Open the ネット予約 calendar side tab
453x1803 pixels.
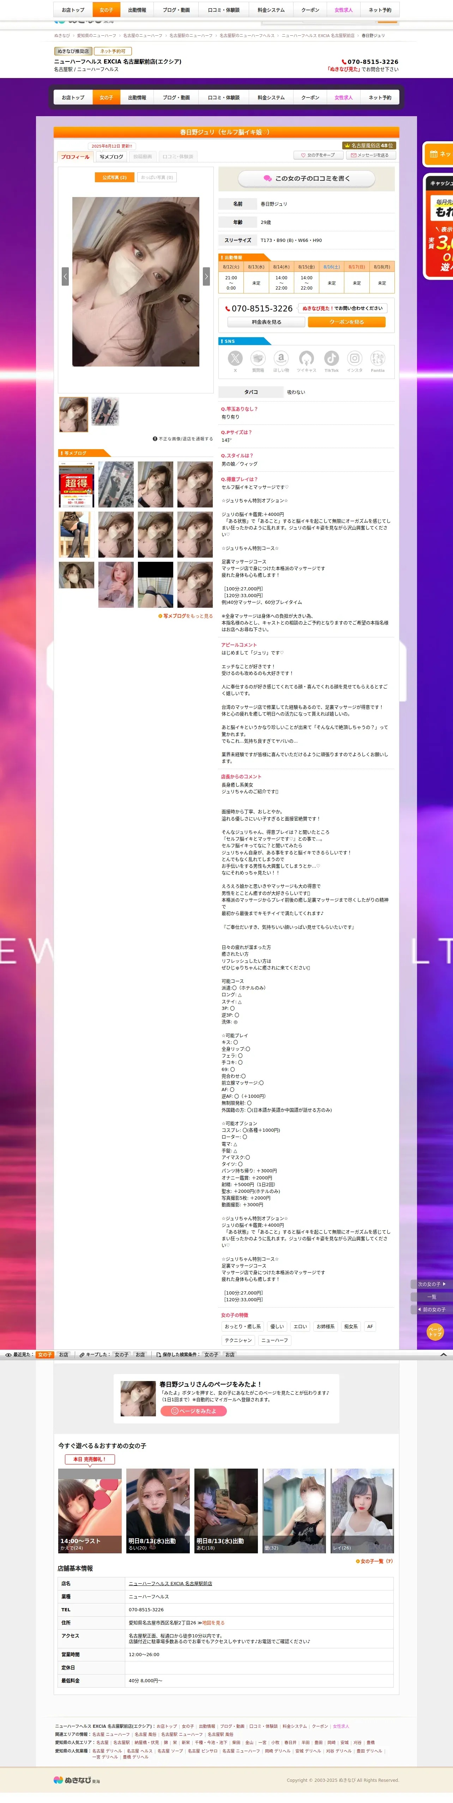pyautogui.click(x=438, y=154)
